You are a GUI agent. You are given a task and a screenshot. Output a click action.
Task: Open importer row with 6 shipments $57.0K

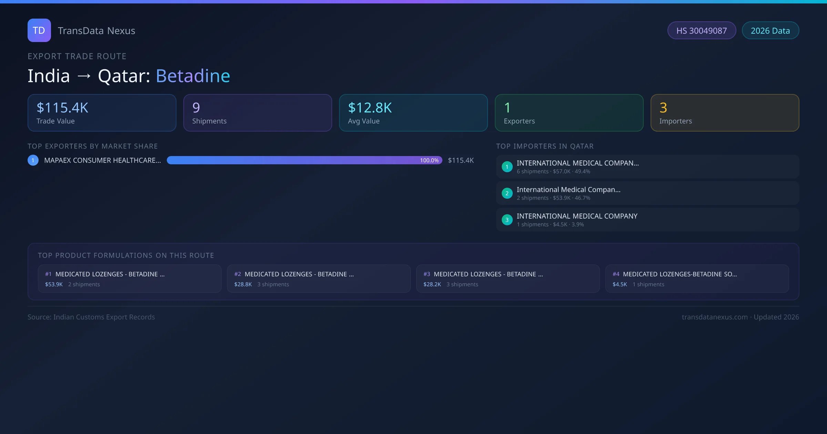coord(647,167)
